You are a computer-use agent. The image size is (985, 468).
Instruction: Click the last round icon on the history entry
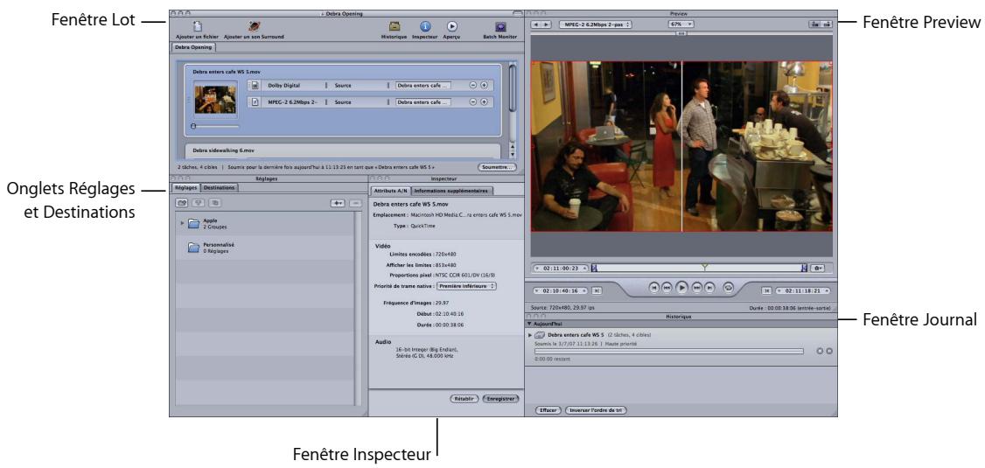click(829, 351)
